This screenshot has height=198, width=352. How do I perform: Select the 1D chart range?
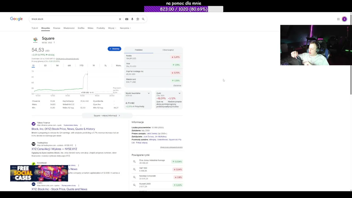[33, 65]
